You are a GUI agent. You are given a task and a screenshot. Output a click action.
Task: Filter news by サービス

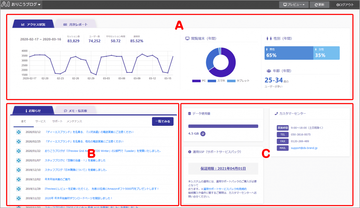point(41,121)
